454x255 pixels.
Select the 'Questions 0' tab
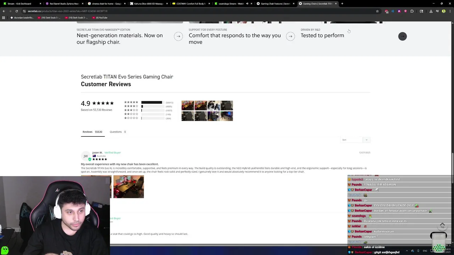(x=118, y=132)
